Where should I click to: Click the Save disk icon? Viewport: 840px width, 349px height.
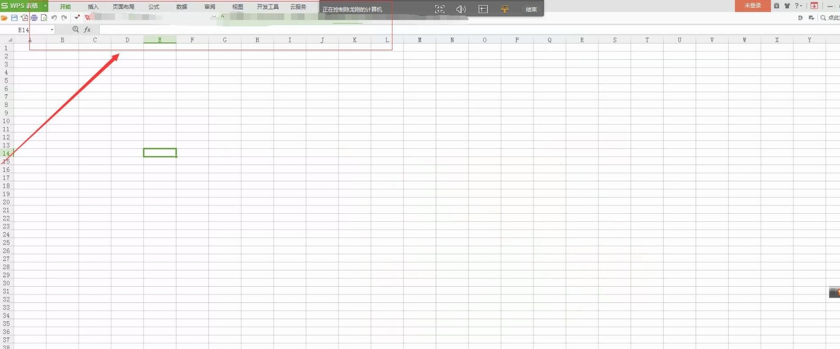click(14, 18)
